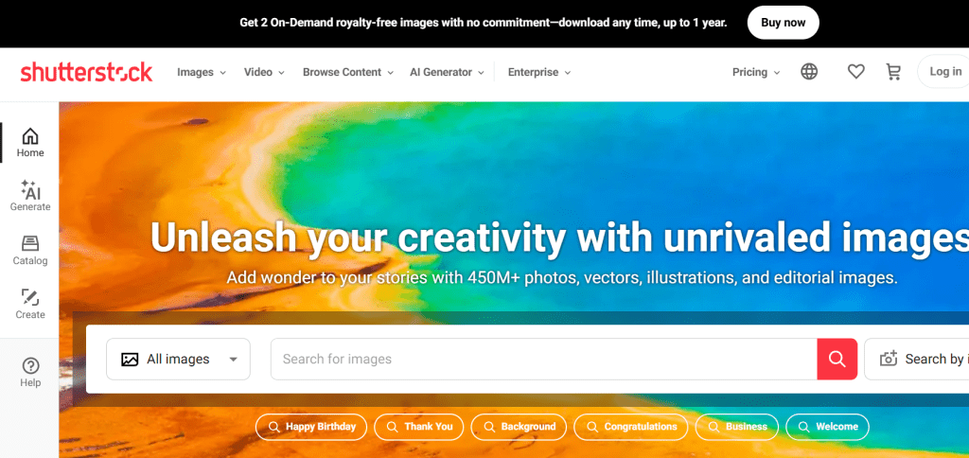Open the shopping cart icon
Viewport: 969px width, 458px height.
(893, 72)
